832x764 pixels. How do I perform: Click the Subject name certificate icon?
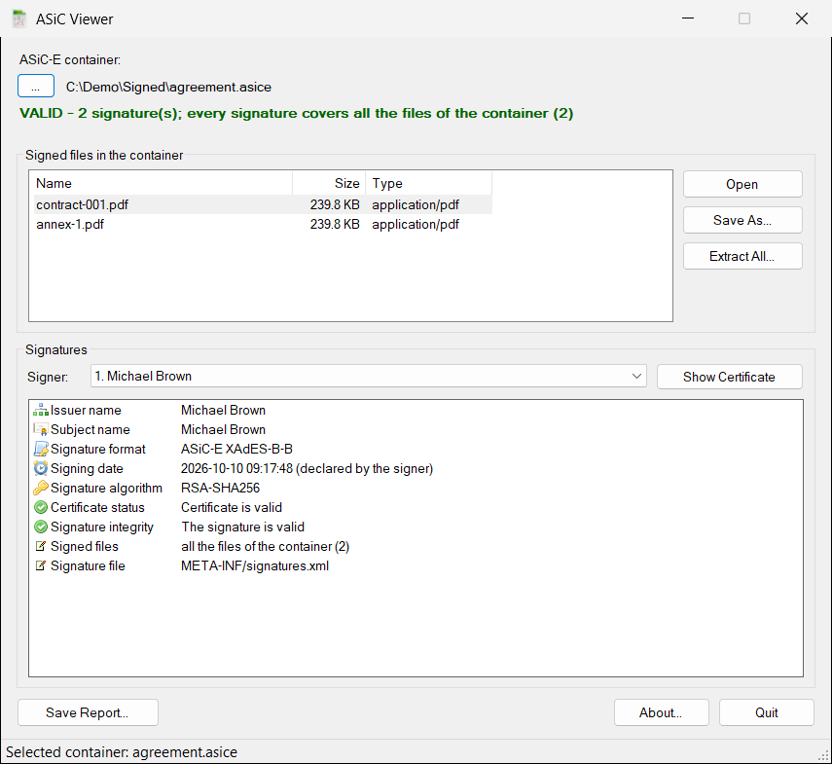41,430
